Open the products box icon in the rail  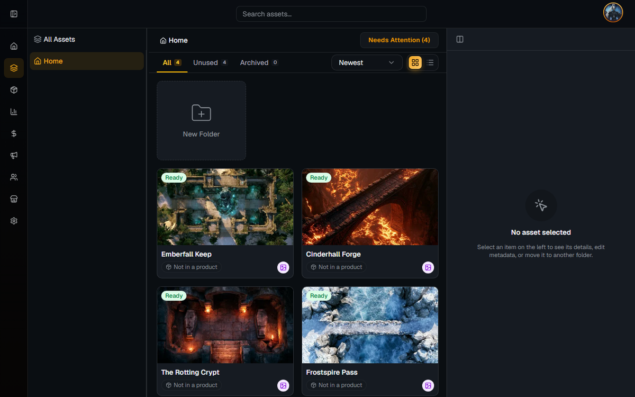pos(14,90)
